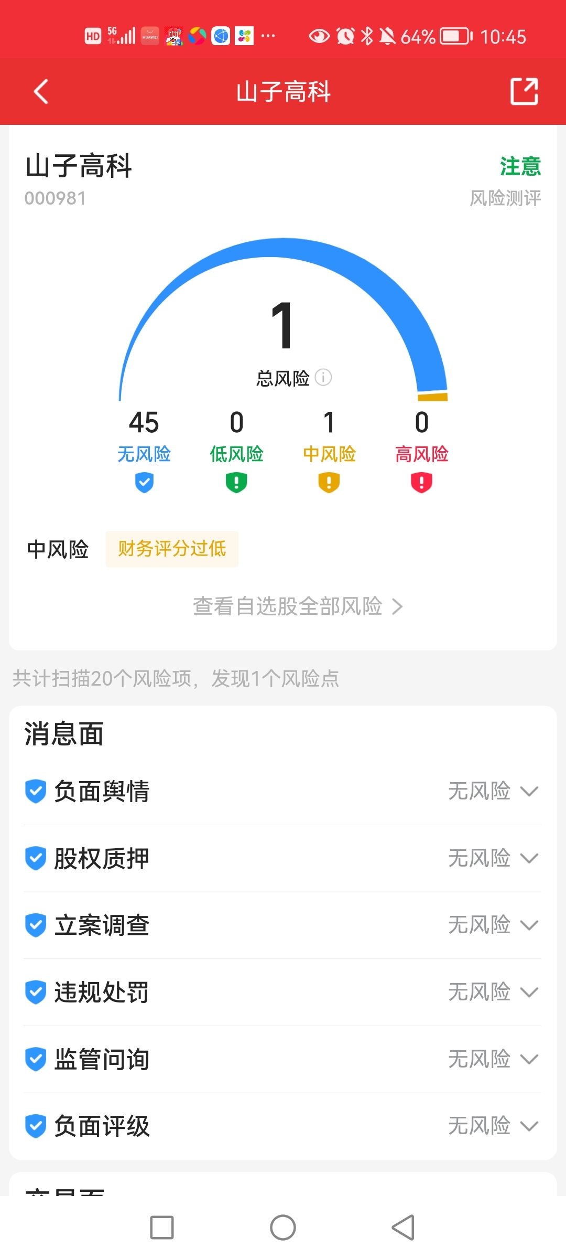566x1259 pixels.
Task: Open the share icon at top right
Action: 524,91
